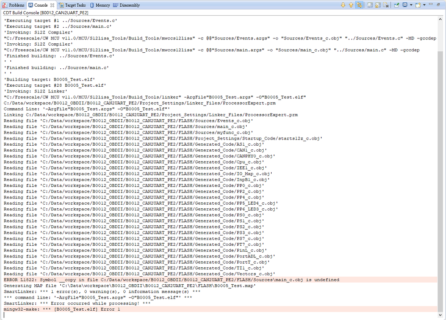Image resolution: width=446 pixels, height=320 pixels.
Task: Click the Disassembly tab icon
Action: coord(115,5)
